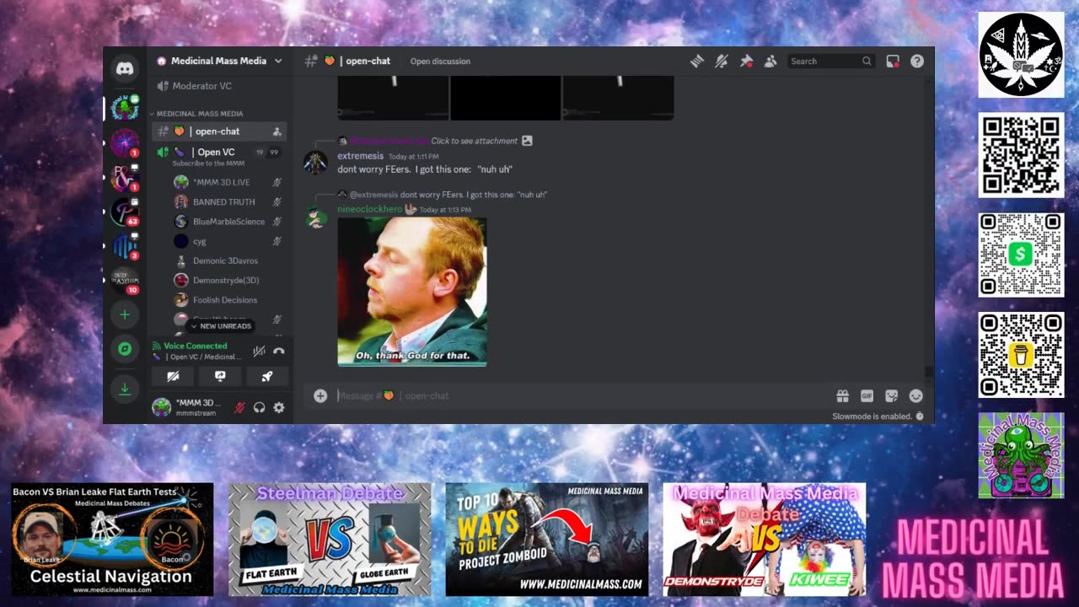
Task: Open pinned messages pin icon
Action: (746, 61)
